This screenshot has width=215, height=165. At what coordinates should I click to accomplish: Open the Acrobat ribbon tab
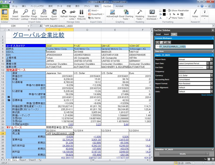119,6
